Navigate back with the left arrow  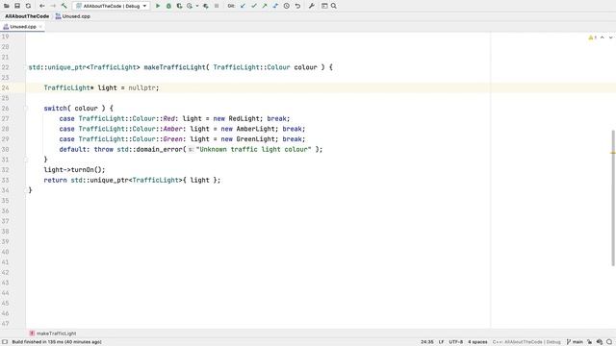42,6
